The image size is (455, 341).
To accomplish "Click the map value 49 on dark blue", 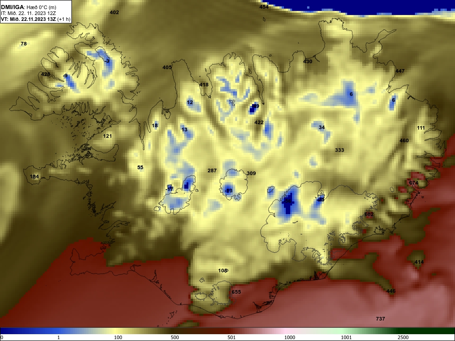I will coord(256,106).
